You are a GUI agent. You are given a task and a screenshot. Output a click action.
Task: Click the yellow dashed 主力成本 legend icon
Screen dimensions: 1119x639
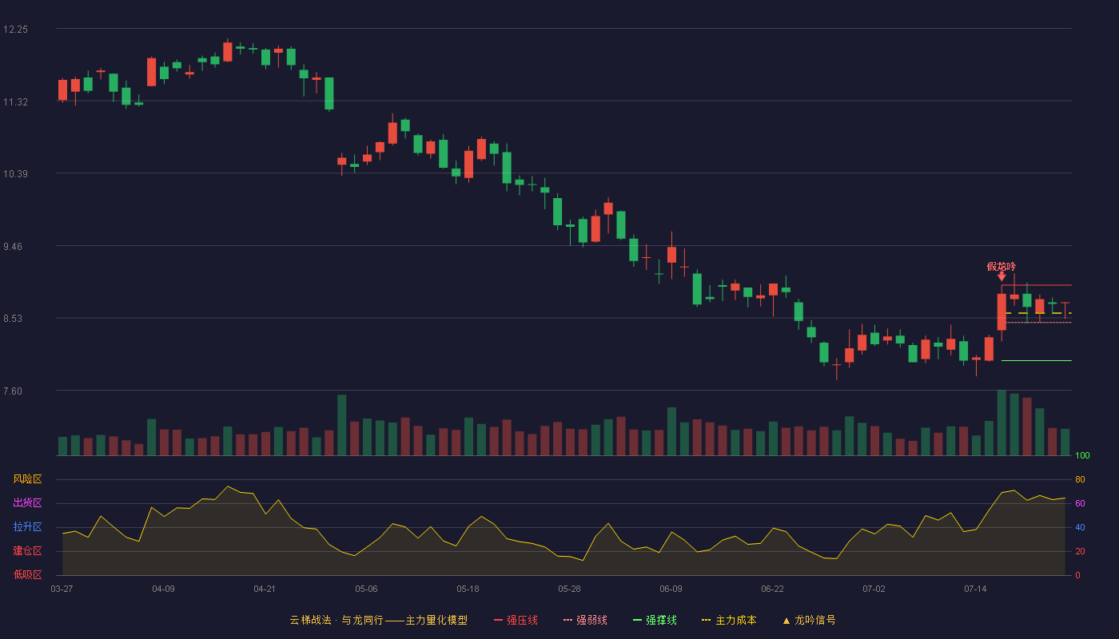(x=707, y=620)
